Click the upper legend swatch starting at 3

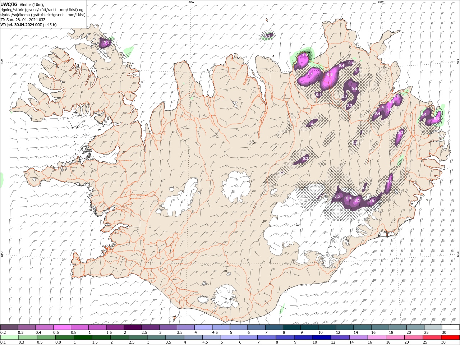(168, 327)
